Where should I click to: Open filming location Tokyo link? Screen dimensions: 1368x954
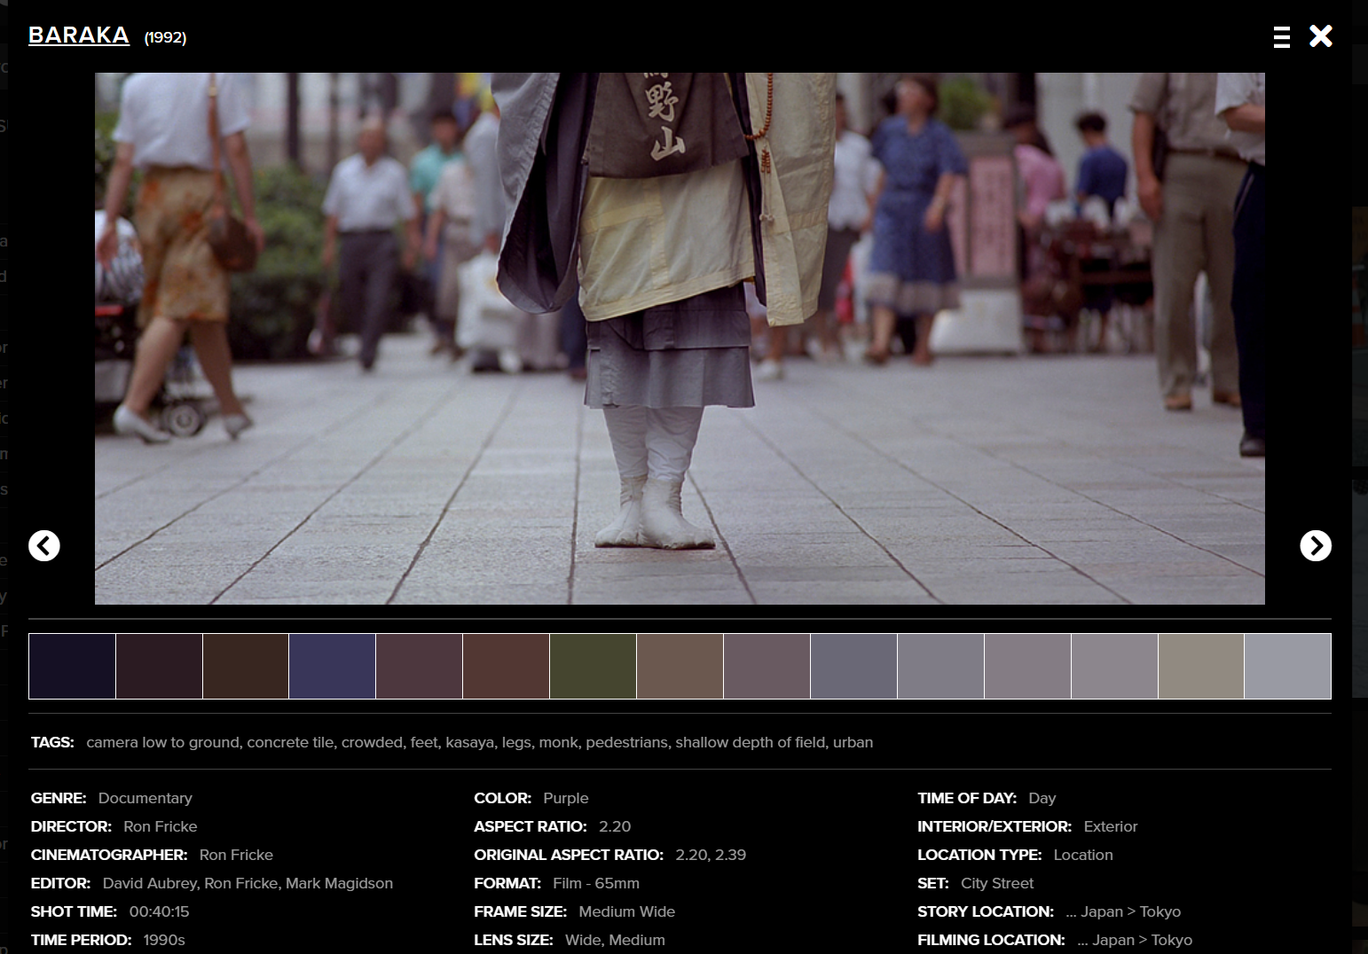click(1172, 940)
